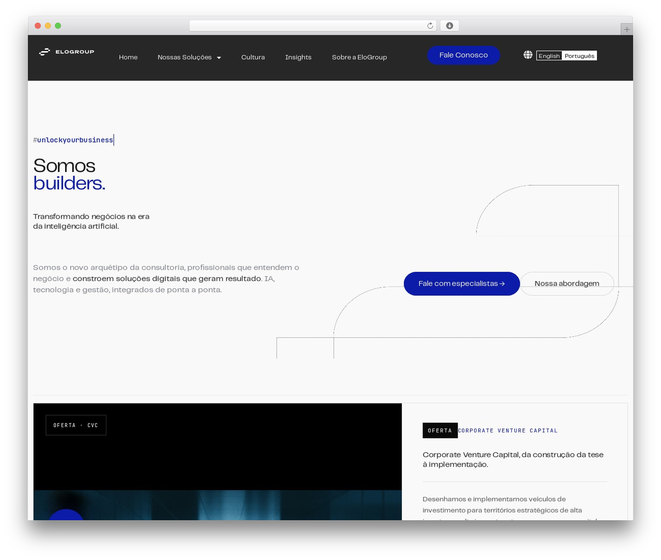Click the yellow minimize window button

(x=48, y=26)
